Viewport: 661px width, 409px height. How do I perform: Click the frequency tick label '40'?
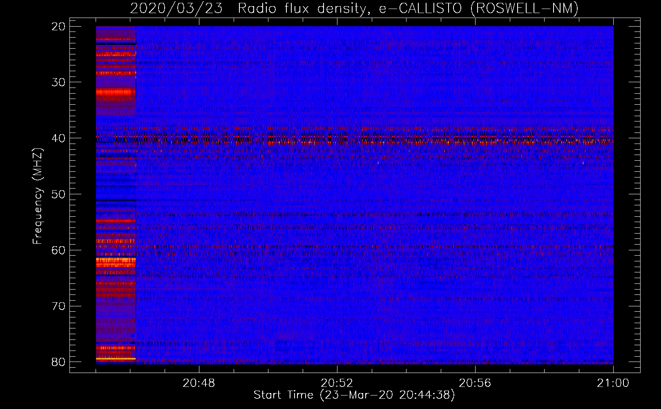pos(59,138)
